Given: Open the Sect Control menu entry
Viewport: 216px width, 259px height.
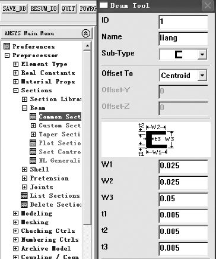Looking at the screenshot, I should click(60, 152).
